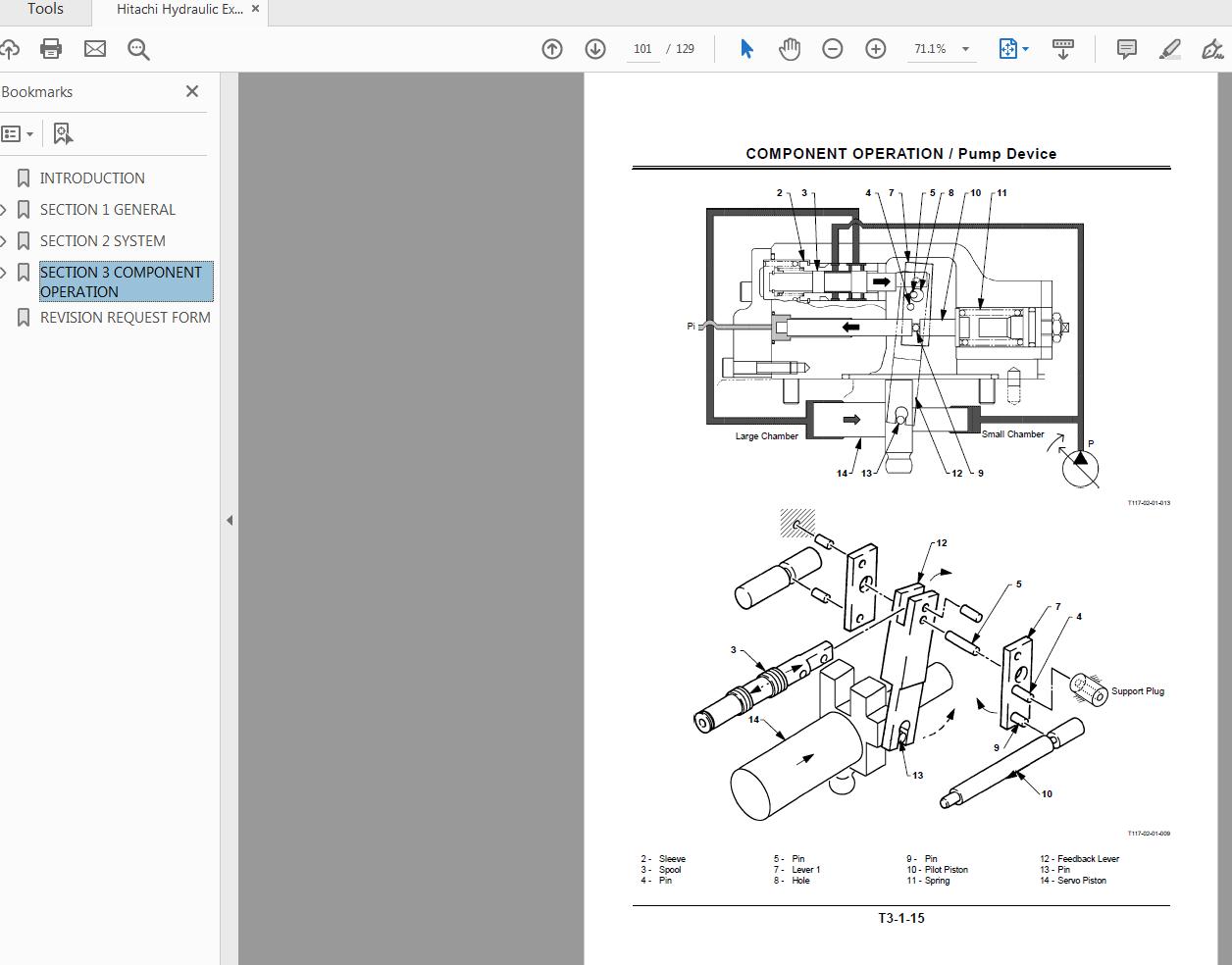Viewport: 1232px width, 965px height.
Task: Switch to the Tools tab
Action: (45, 10)
